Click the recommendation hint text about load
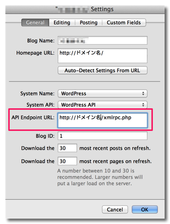 tap(100, 177)
